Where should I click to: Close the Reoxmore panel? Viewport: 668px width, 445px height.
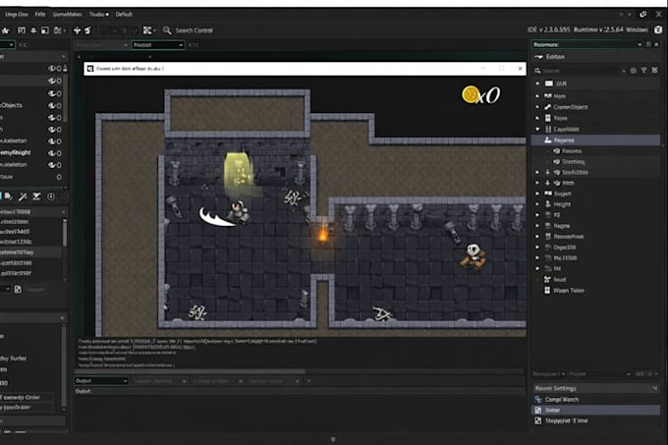(x=656, y=44)
